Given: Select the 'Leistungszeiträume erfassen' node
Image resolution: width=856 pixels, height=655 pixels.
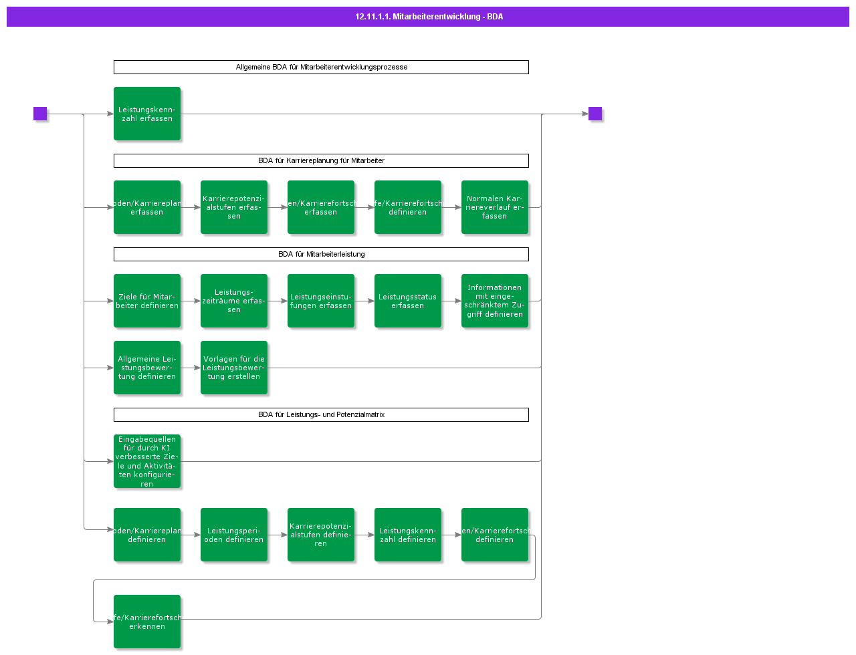Looking at the screenshot, I should point(234,301).
